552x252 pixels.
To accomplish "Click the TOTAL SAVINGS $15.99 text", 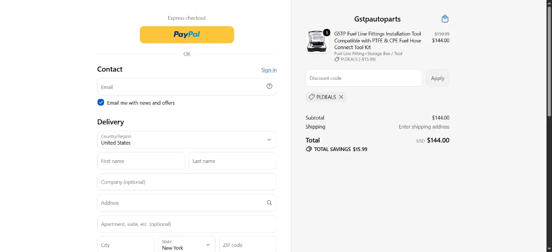I will click(340, 149).
